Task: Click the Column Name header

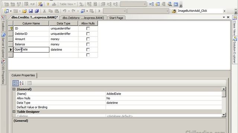Action: [x=31, y=23]
